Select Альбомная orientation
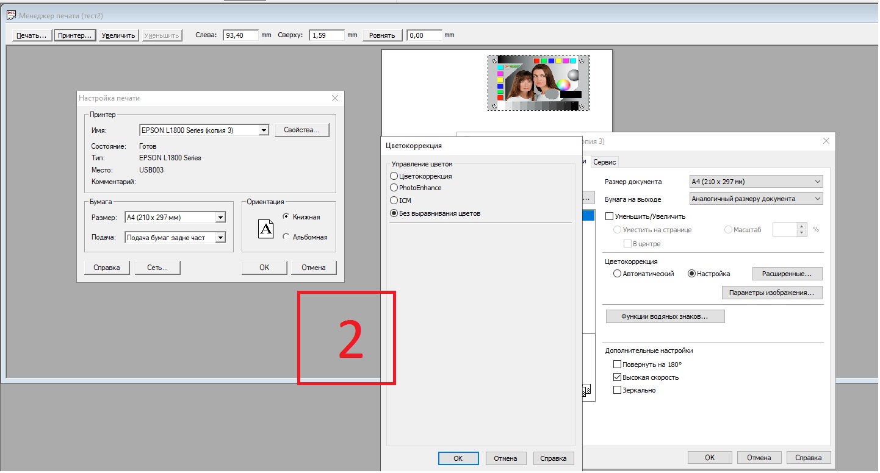Image resolution: width=880 pixels, height=473 pixels. pos(286,237)
